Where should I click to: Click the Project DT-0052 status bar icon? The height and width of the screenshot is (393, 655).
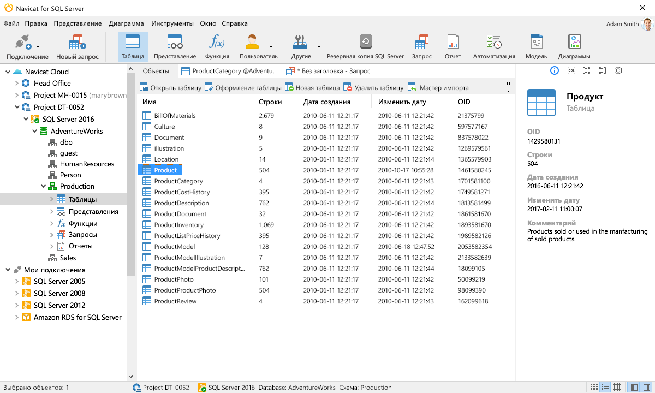coord(136,388)
